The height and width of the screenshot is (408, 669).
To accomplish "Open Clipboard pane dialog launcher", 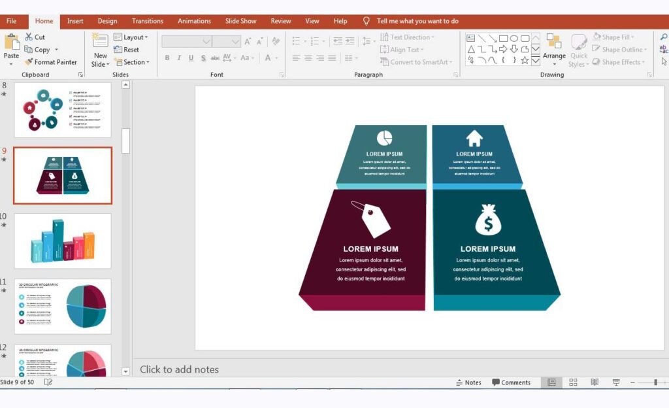I will pos(80,75).
